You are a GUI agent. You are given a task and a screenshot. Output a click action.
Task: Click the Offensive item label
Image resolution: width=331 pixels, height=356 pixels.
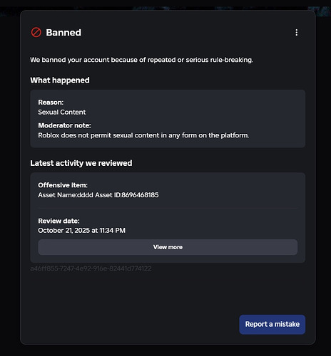[x=63, y=185]
